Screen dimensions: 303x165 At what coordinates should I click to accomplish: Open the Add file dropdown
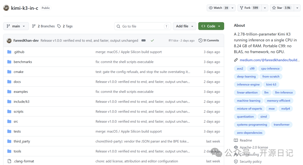coord(185,26)
